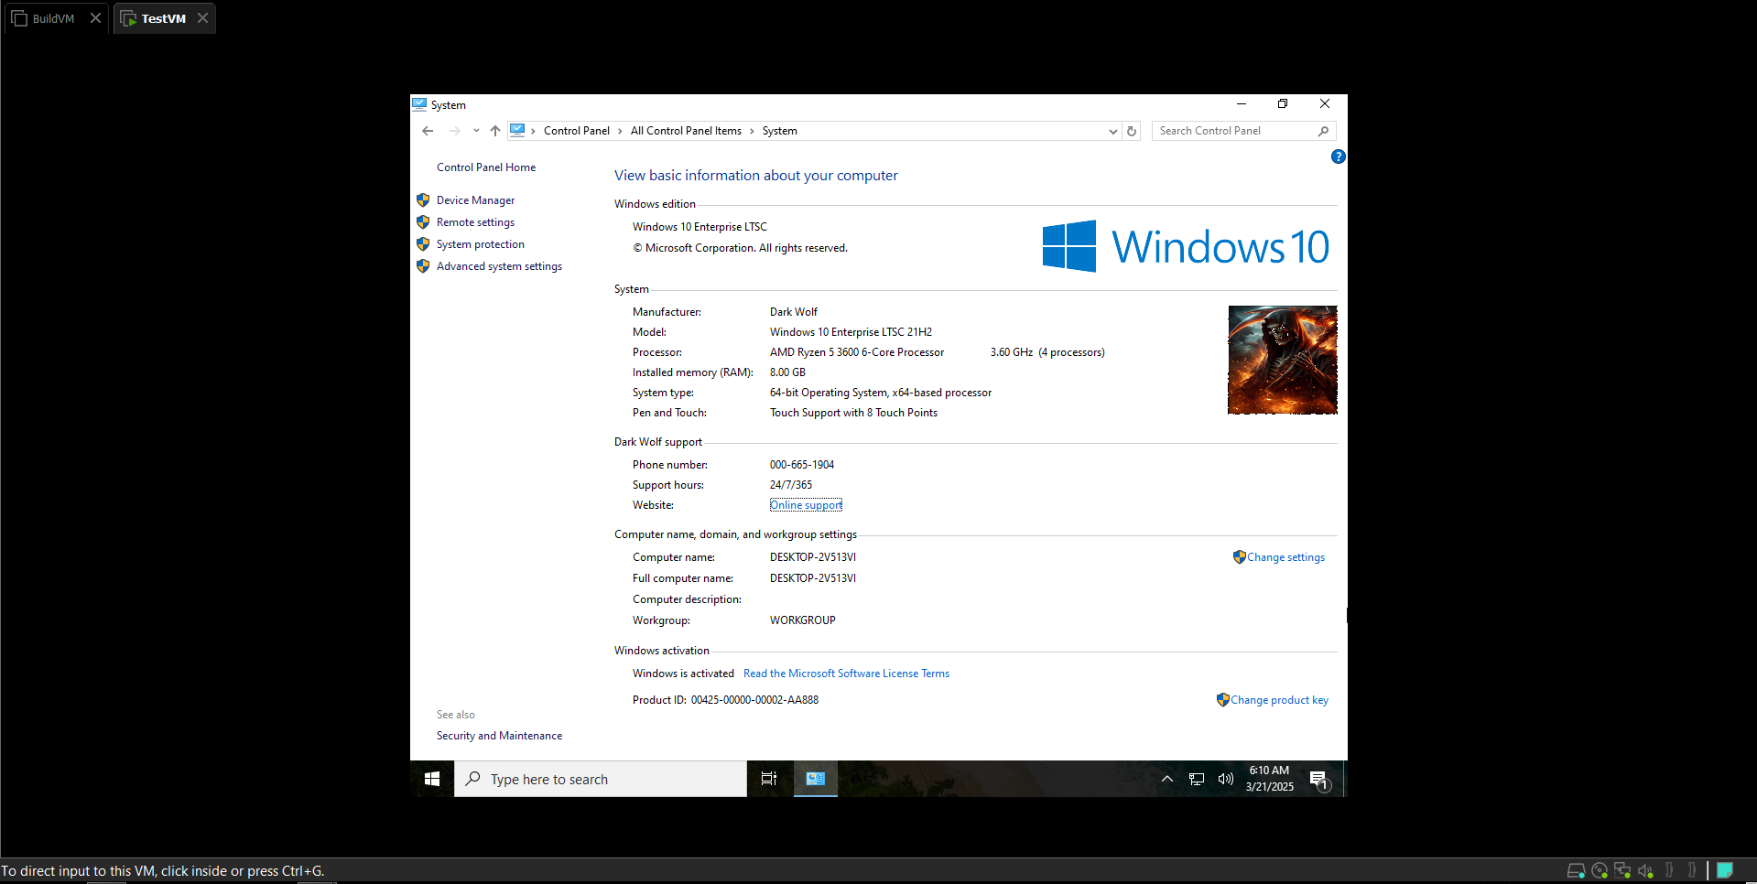The image size is (1757, 884).
Task: Click the Windows 10 logo
Action: 1186,246
